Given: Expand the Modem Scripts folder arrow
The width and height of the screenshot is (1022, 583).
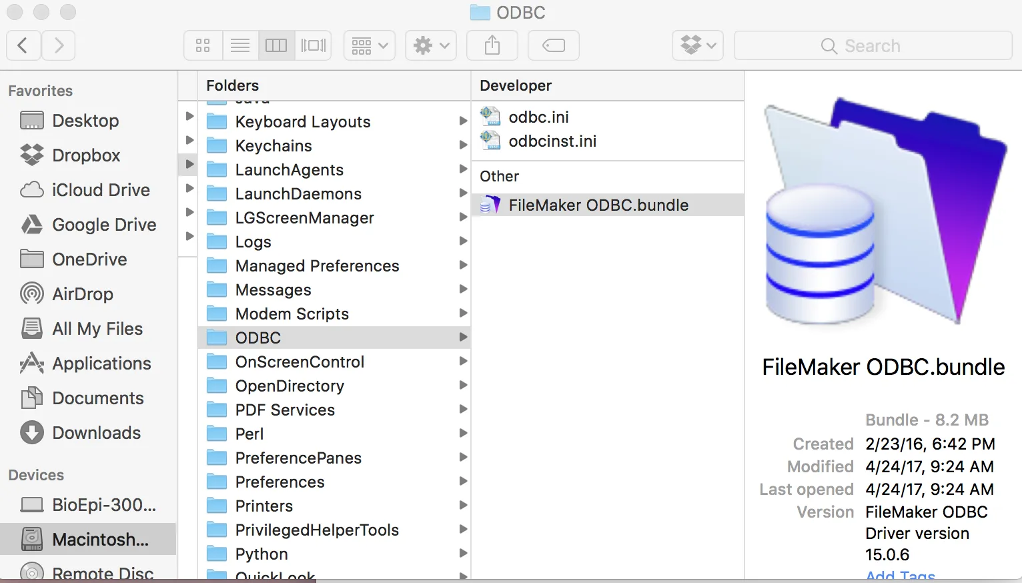Looking at the screenshot, I should point(463,313).
